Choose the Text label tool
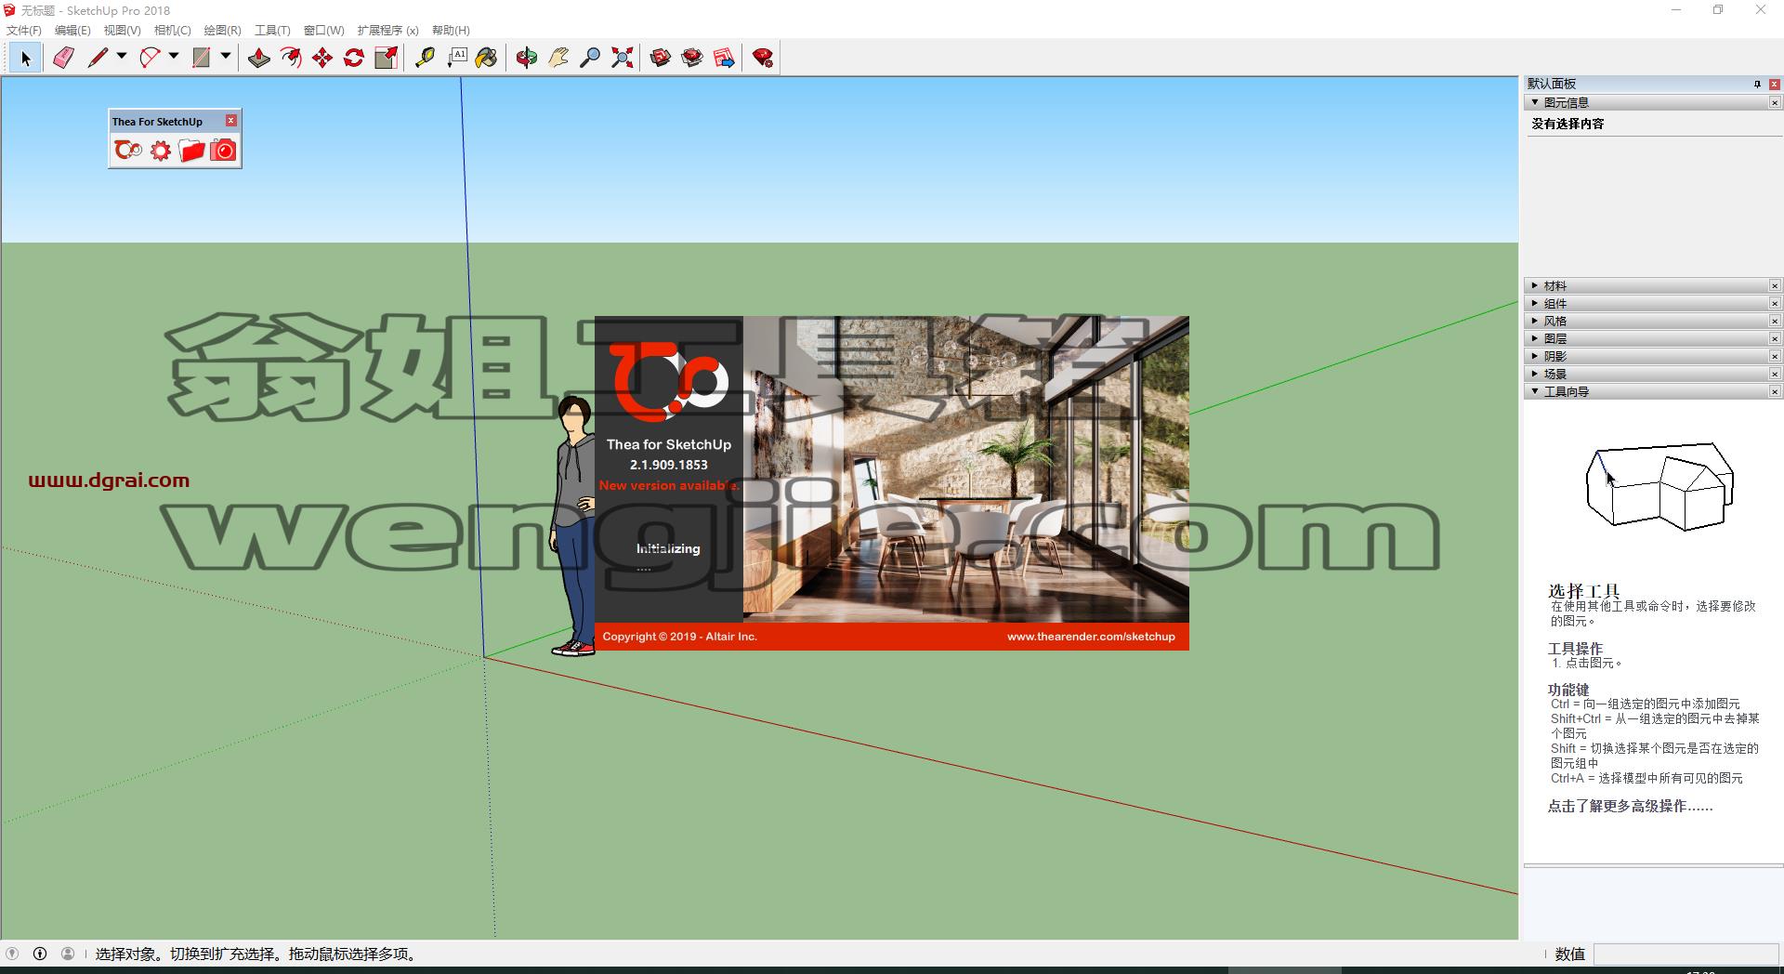The image size is (1784, 974). click(x=456, y=59)
